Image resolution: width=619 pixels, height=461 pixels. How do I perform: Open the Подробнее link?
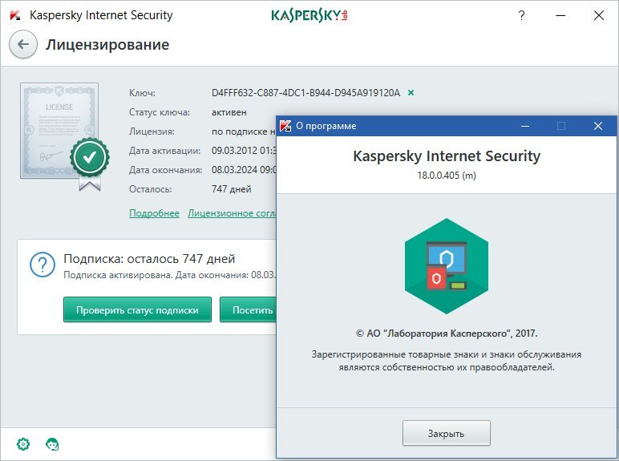click(155, 213)
